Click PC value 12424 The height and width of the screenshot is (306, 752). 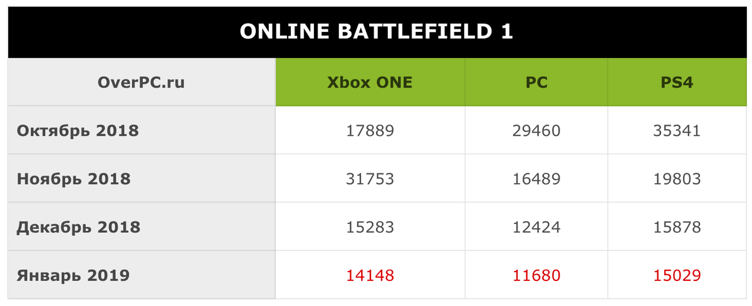pos(536,227)
